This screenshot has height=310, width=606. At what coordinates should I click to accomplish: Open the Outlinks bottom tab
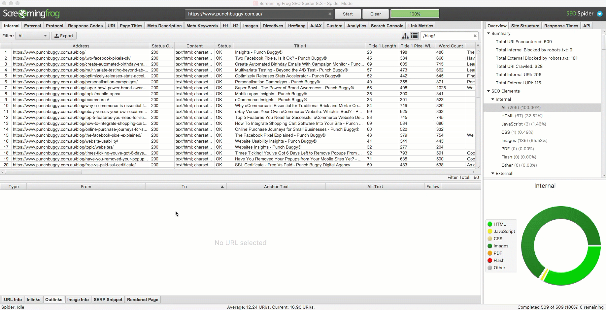pyautogui.click(x=54, y=299)
